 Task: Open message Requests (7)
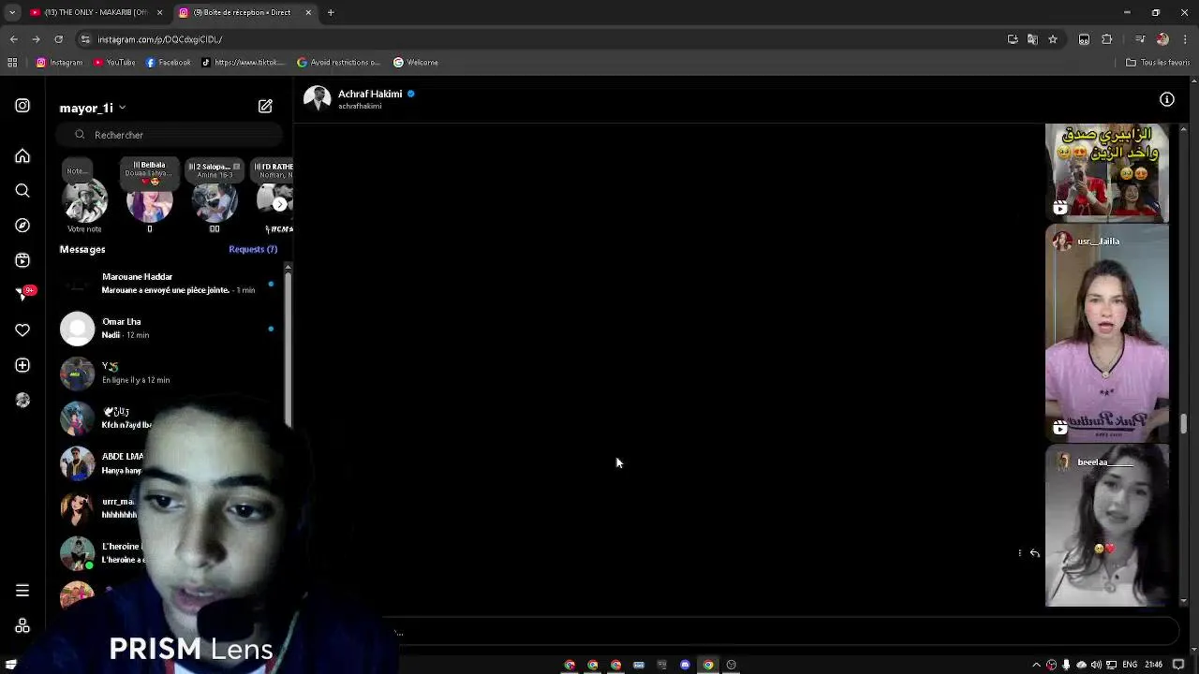pyautogui.click(x=253, y=249)
